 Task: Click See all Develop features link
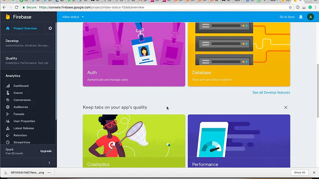point(271,93)
